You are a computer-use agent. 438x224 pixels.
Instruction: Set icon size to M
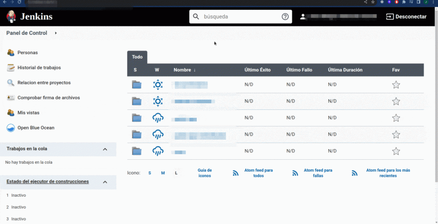coord(163,173)
